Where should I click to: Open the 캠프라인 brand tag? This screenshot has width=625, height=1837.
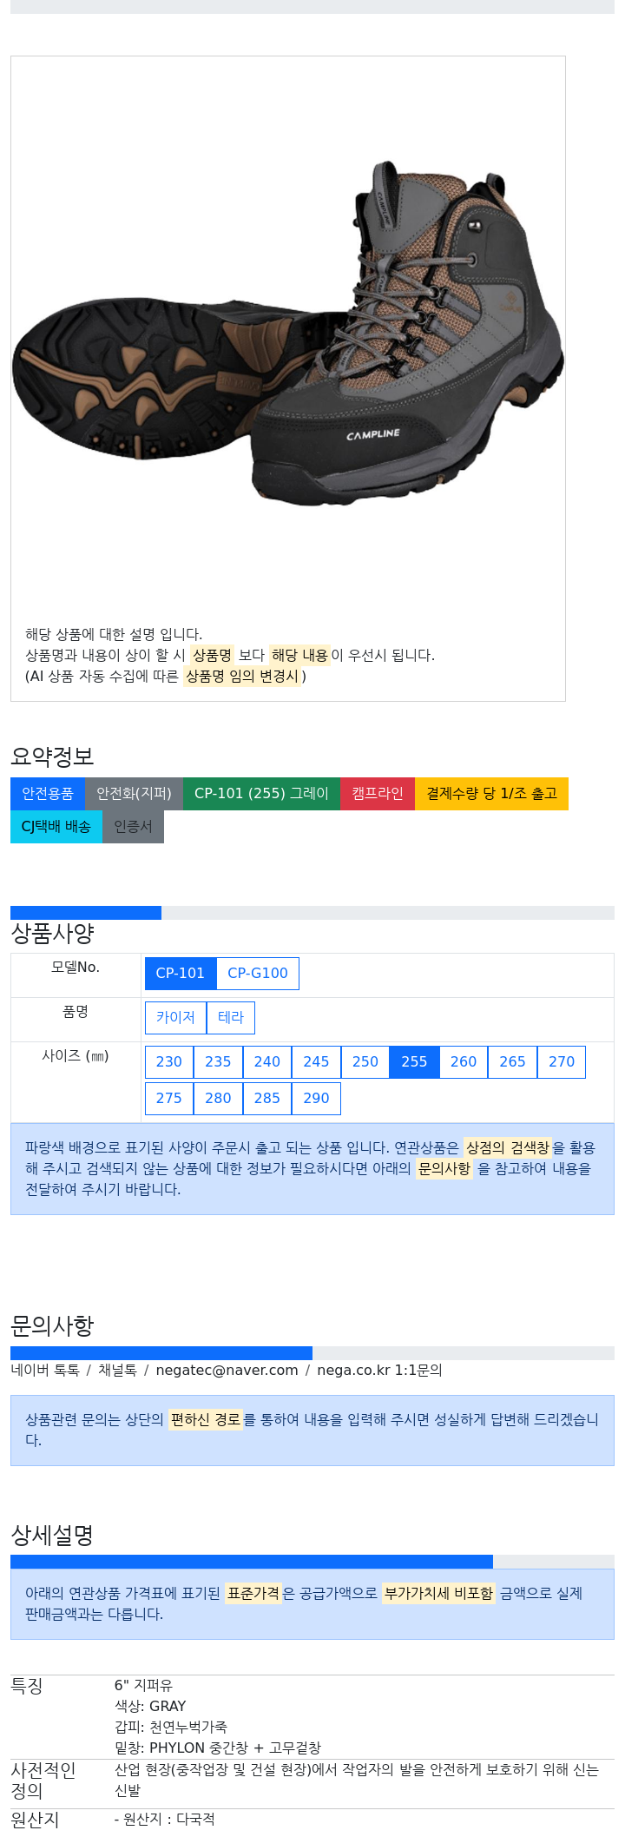click(378, 794)
